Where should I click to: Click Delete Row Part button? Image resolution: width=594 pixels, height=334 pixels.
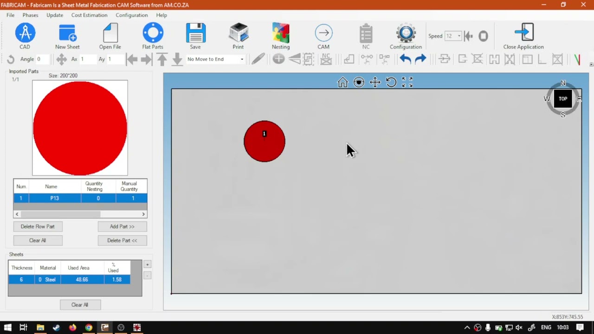[x=38, y=226]
